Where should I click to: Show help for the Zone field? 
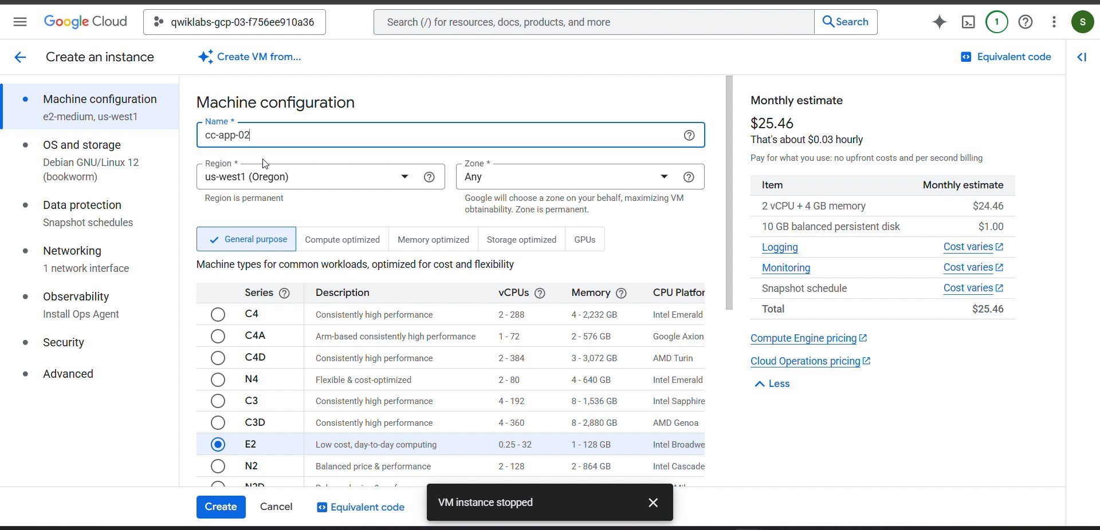(x=689, y=177)
